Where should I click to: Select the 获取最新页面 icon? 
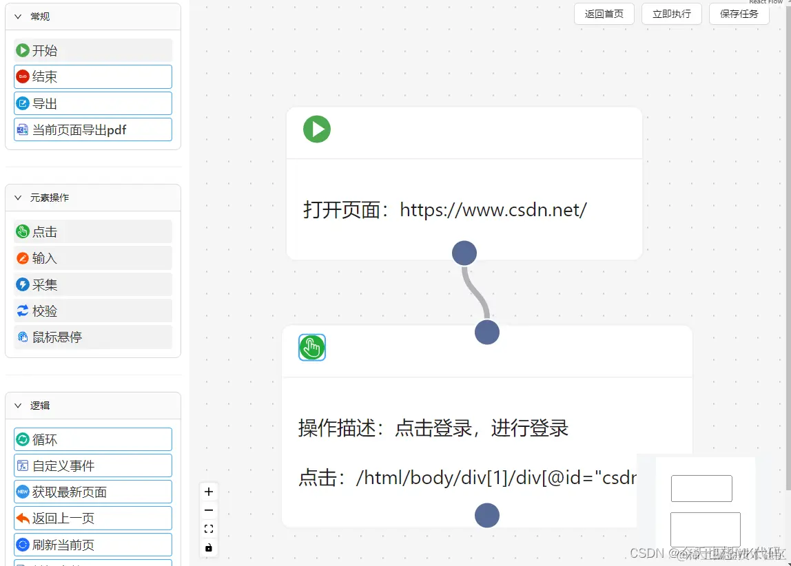click(x=22, y=492)
